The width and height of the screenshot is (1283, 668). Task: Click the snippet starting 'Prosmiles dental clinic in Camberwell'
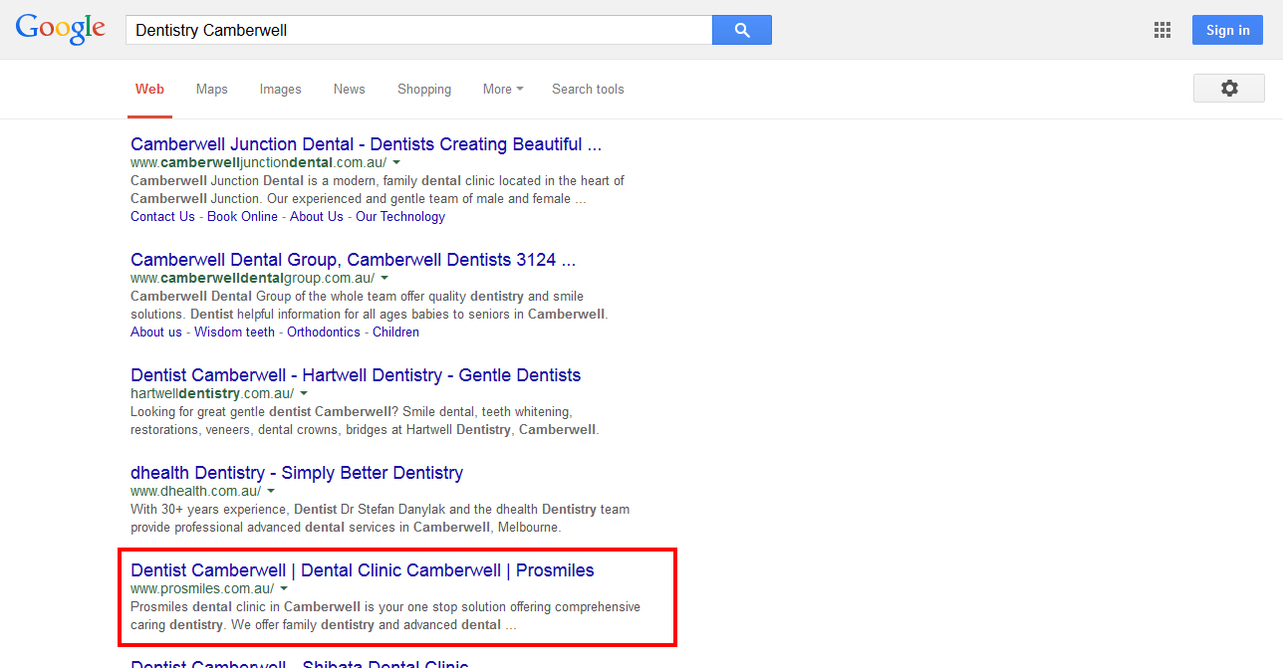pos(385,615)
